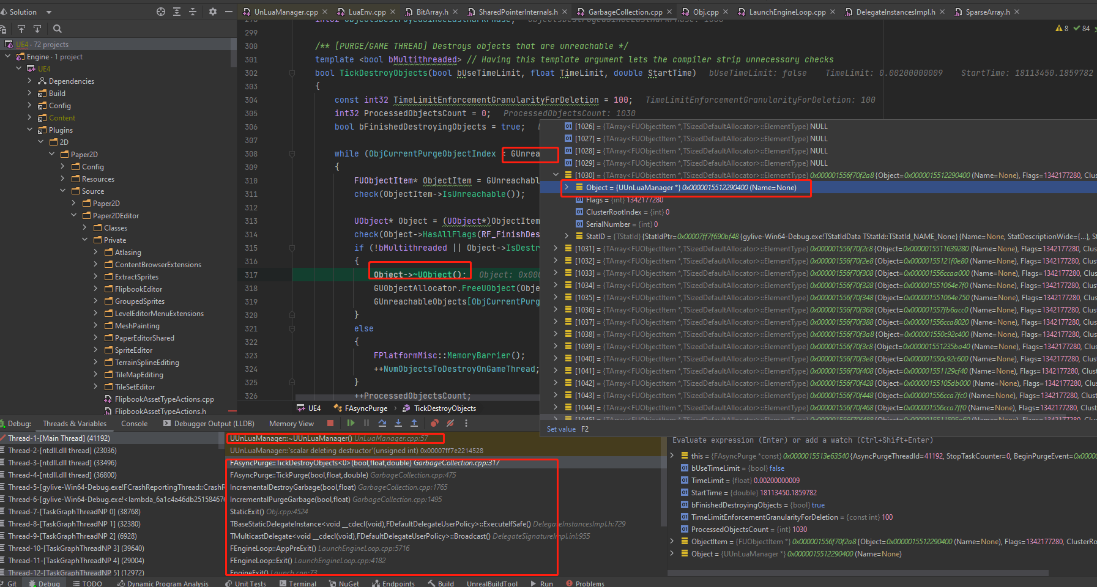The image size is (1097, 587).
Task: Select the FEngineLoop::AppPreExit() stack frame
Action: (272, 548)
